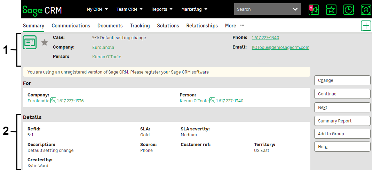This screenshot has width=373, height=171.
Task: Click phone icon beside Kieran O'Toole
Action: point(212,101)
